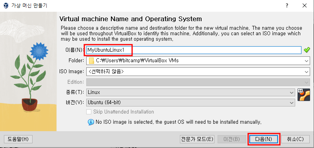Click the No ISO image is selected message
Screen dimensions: 314x148
tap(179, 122)
